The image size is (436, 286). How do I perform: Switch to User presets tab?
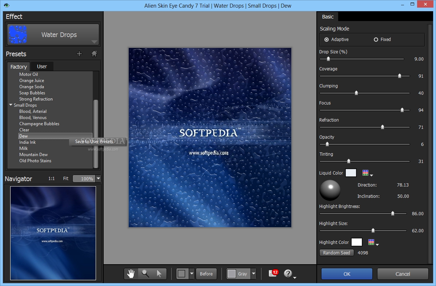click(42, 66)
